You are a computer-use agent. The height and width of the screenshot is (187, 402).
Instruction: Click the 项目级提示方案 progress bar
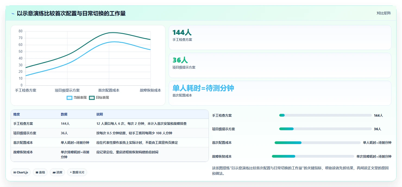click(x=325, y=129)
